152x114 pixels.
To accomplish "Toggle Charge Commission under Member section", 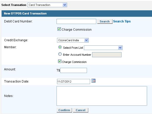I will click(60, 61).
